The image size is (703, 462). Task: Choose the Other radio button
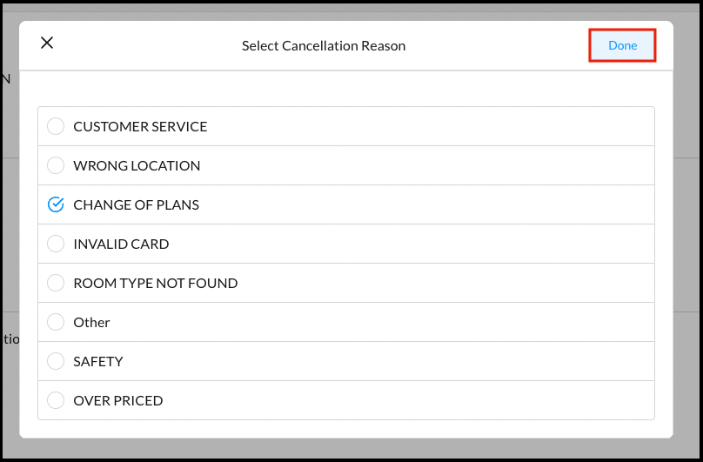56,322
